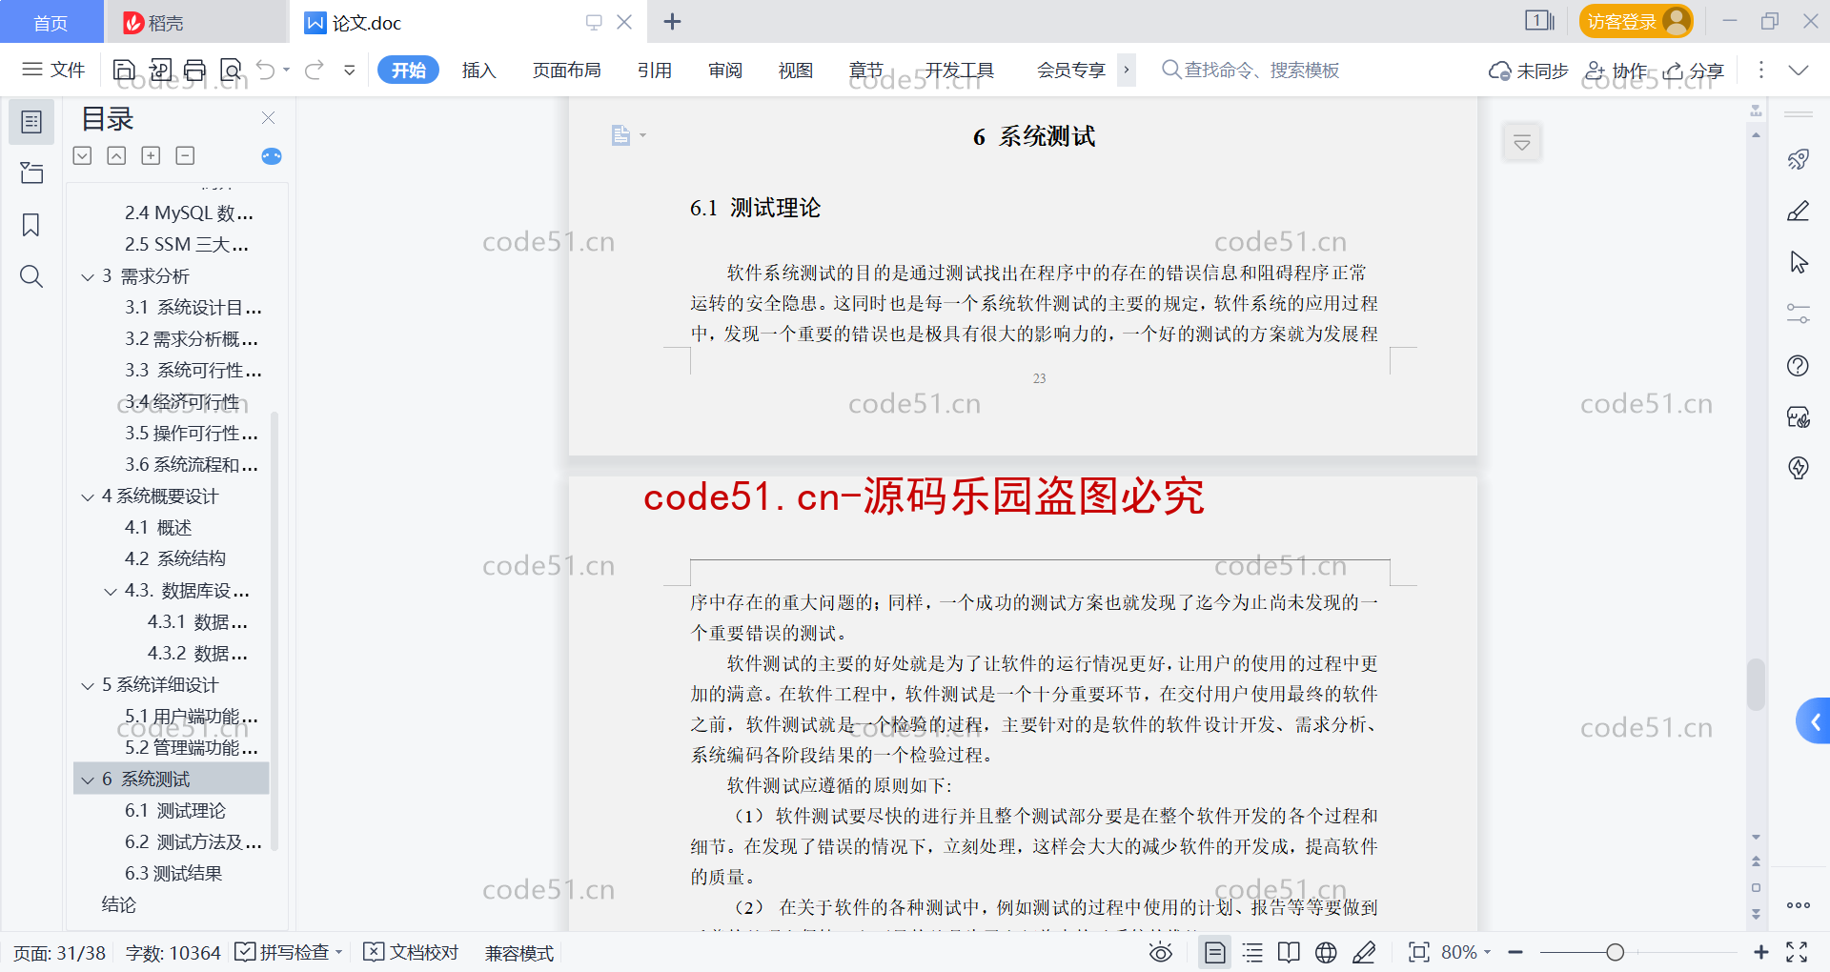Screen dimensions: 1830x972
Task: Click the pen edit icon in right sidebar
Action: click(1798, 211)
